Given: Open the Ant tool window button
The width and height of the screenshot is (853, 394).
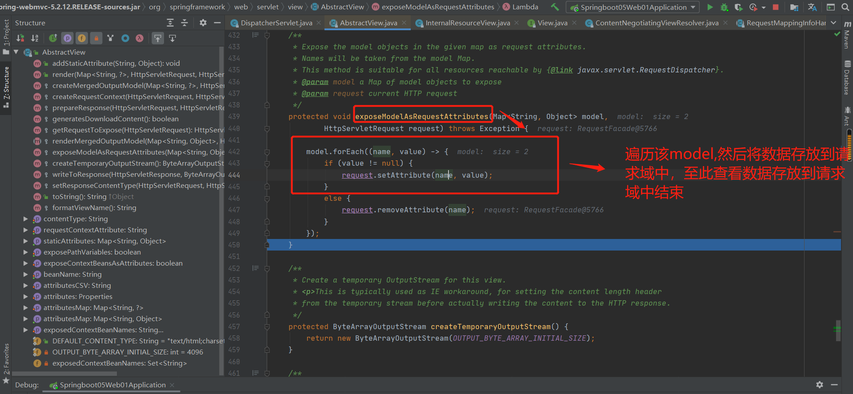Looking at the screenshot, I should pos(847,116).
